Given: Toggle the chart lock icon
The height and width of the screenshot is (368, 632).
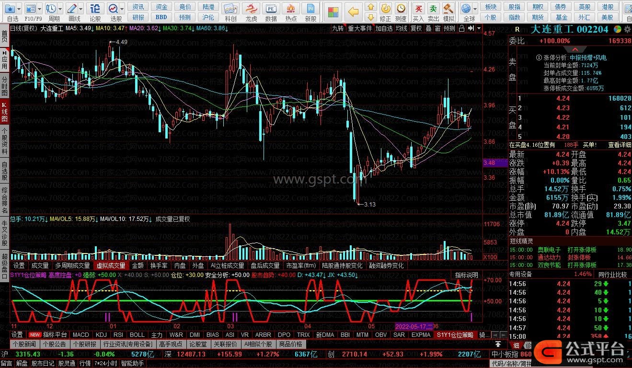Looking at the screenshot, I should pyautogui.click(x=461, y=28).
